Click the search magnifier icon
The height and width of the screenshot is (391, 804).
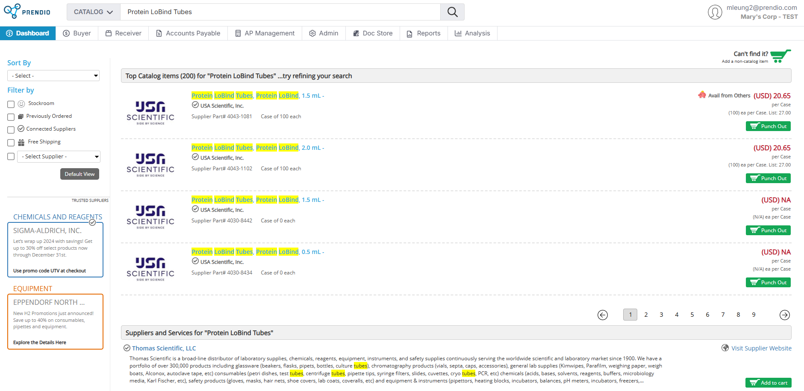point(452,12)
